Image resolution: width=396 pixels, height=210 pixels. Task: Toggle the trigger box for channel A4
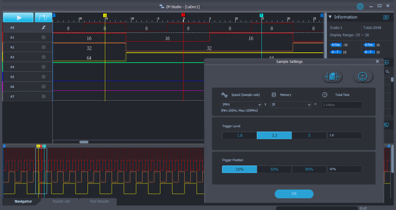tap(44, 67)
